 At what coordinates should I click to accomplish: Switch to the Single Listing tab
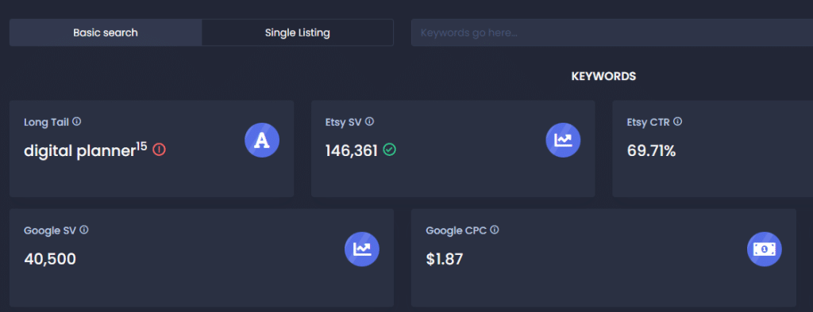pos(297,32)
